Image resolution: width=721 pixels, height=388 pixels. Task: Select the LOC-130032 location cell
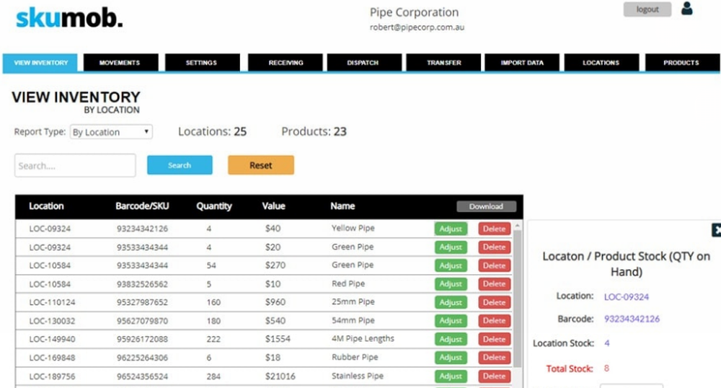click(x=52, y=321)
